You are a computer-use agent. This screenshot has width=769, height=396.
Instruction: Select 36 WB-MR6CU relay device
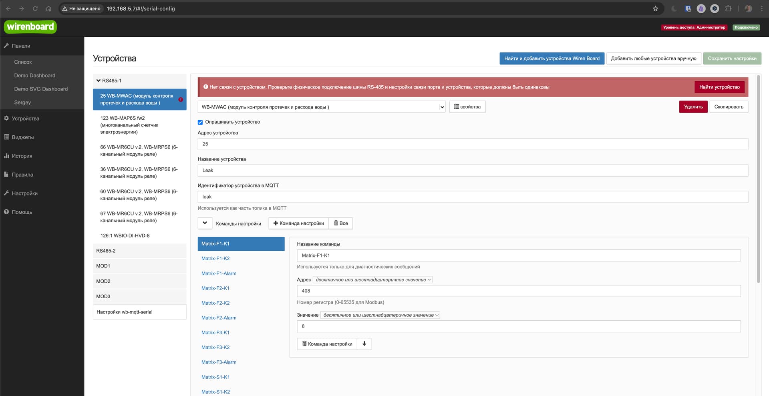(140, 173)
